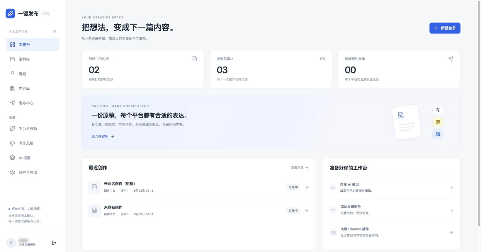Click the page vertical scrollbar
Screen dimensions: 481x252
(x=479, y=113)
